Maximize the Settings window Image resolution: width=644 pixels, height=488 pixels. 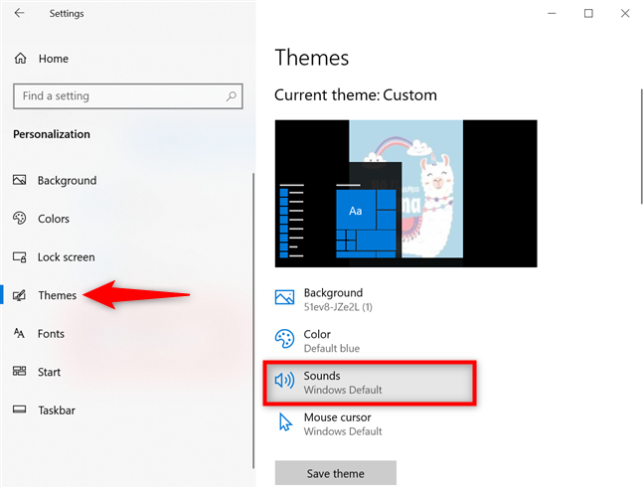(588, 14)
